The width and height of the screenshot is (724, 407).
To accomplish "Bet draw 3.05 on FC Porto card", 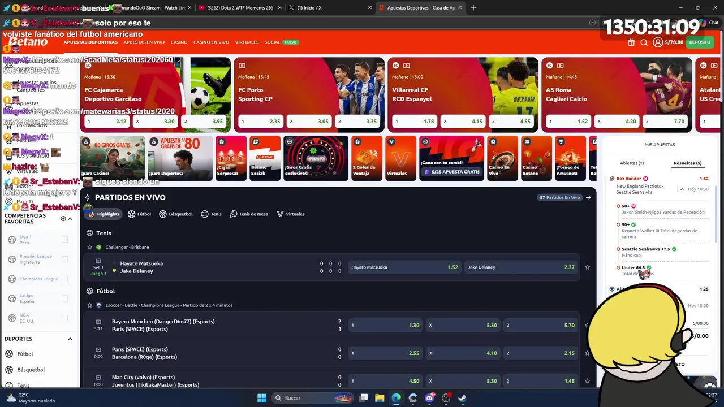I will pos(309,122).
